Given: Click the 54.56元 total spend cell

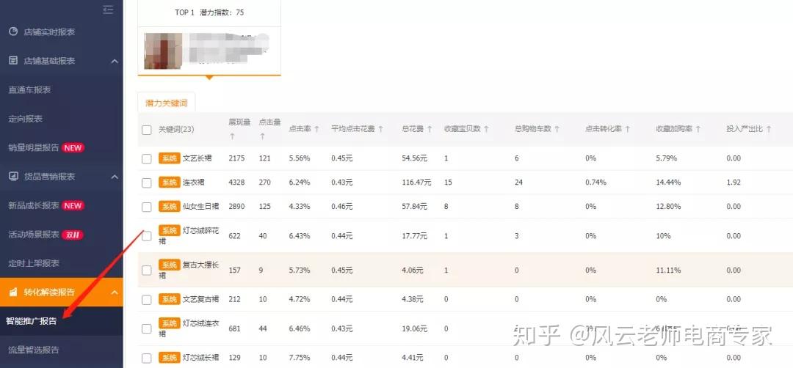Looking at the screenshot, I should (x=415, y=158).
